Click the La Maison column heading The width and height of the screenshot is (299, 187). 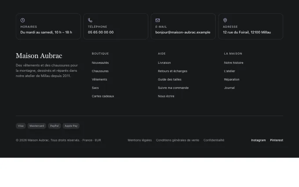(x=233, y=53)
